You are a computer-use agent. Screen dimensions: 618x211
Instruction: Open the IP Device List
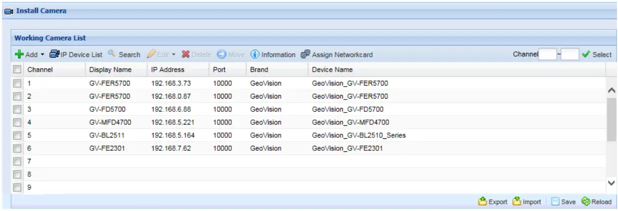click(76, 54)
